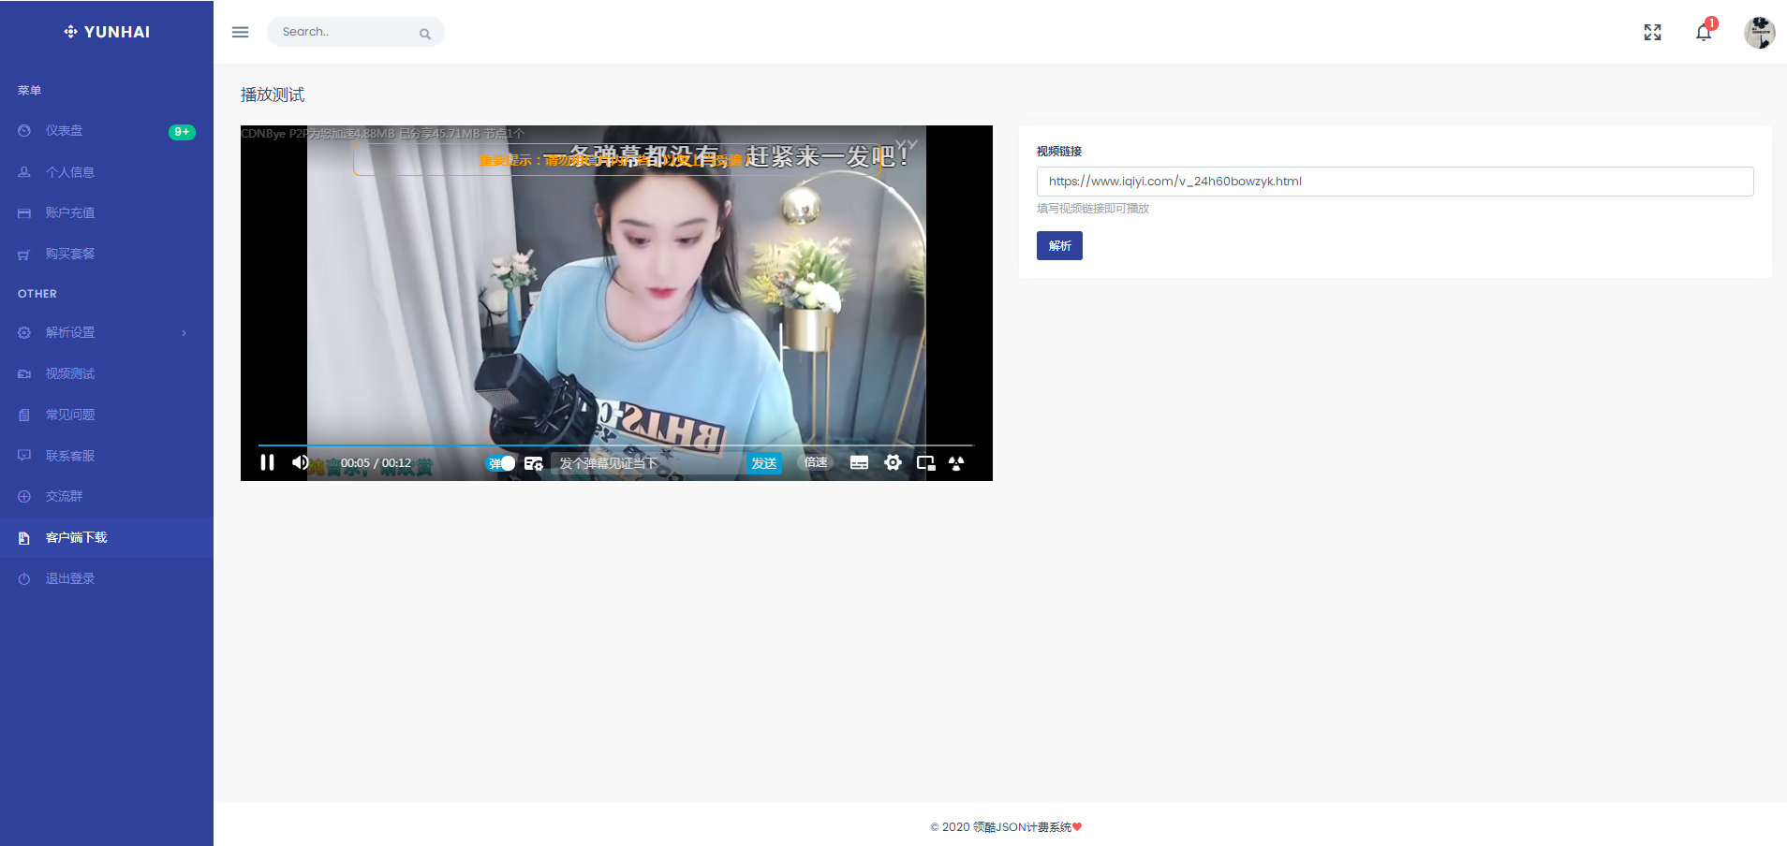Viewport: 1787px width, 846px height.
Task: Collapse the sidebar with hamburger icon
Action: tap(240, 32)
